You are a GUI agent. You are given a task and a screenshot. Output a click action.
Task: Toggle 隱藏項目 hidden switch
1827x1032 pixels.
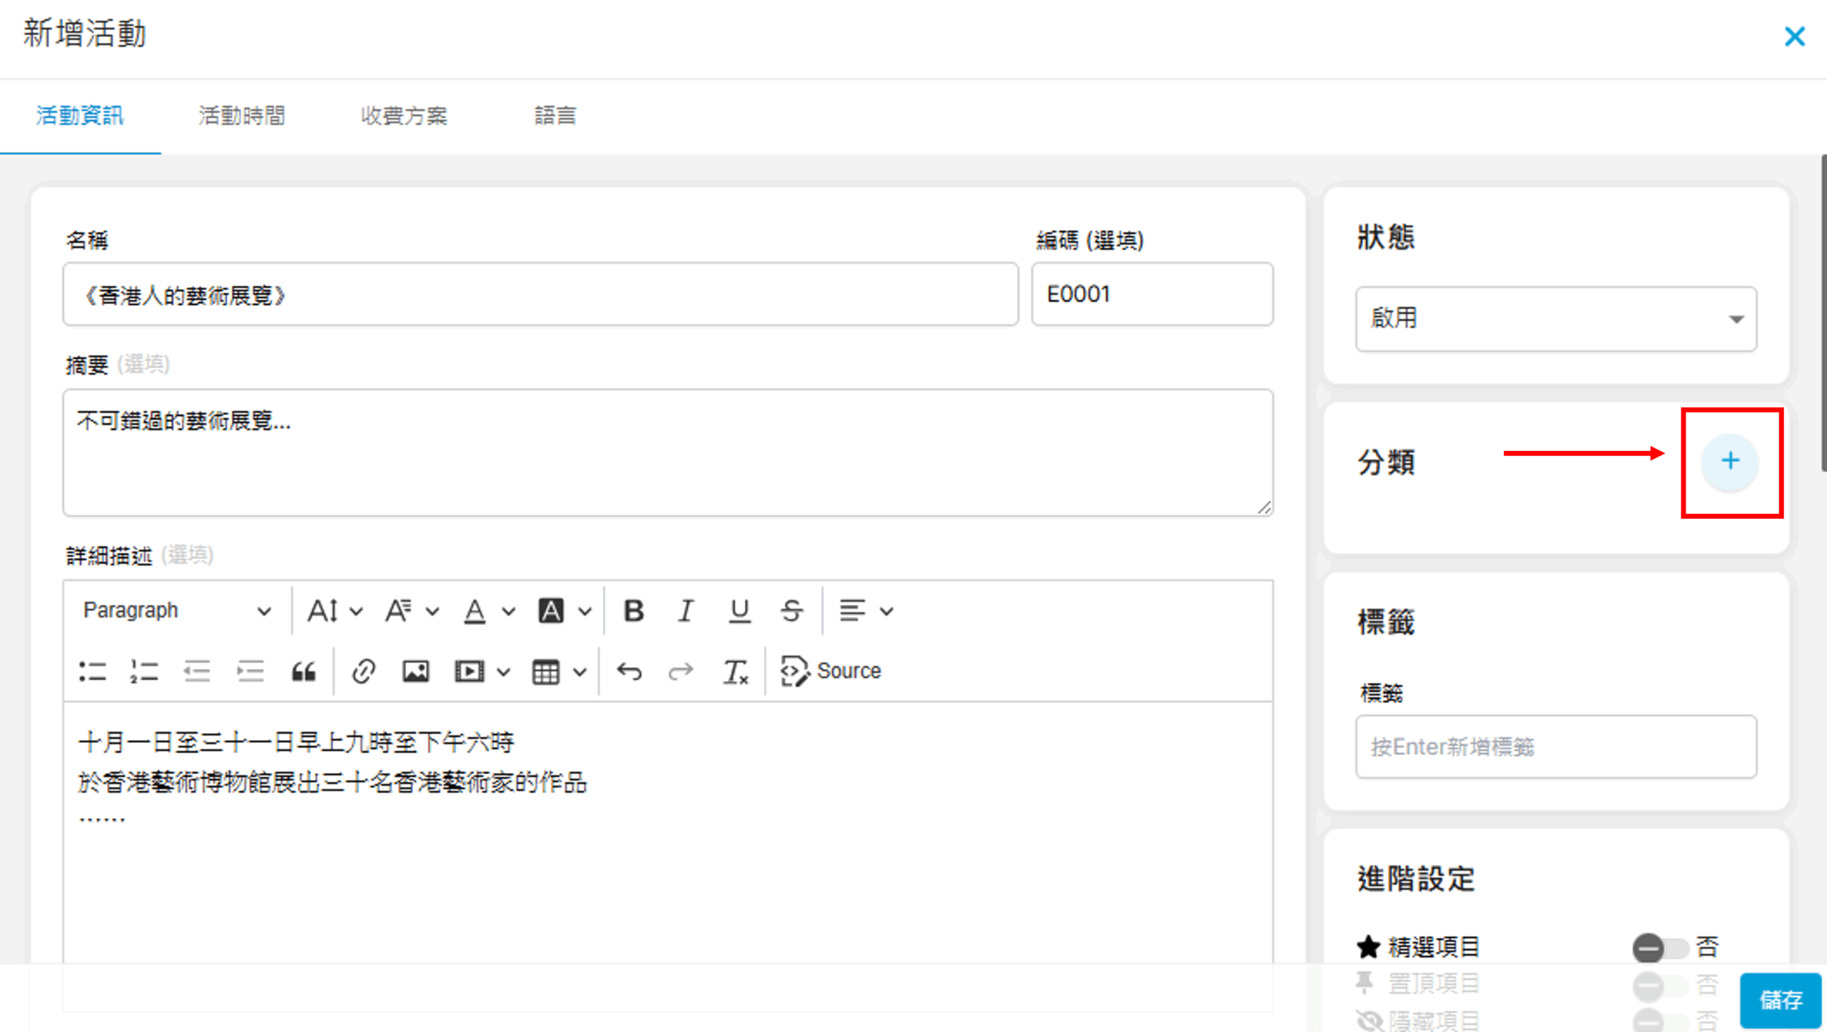point(1659,1021)
